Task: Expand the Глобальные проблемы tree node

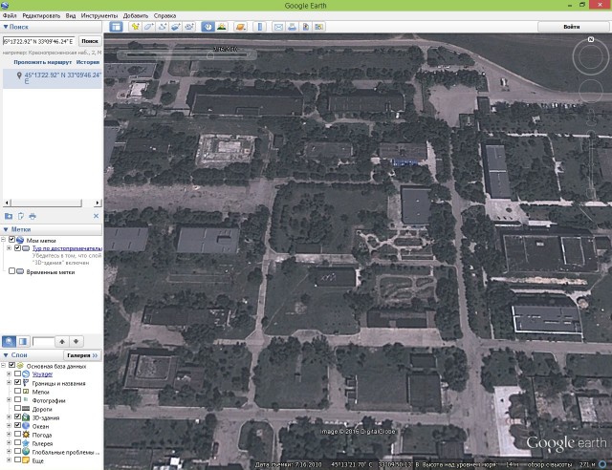Action: point(9,451)
